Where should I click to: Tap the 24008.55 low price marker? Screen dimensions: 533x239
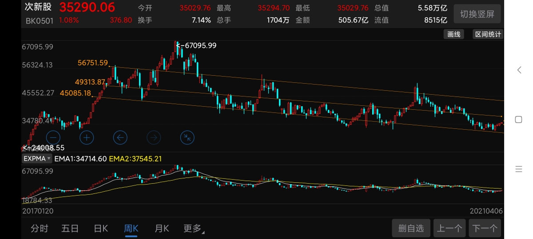44,148
